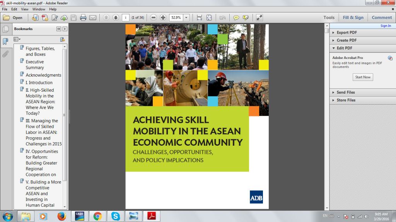Open III. Managing the Flow bookmark
Screen dimensions: 396x222
[x=43, y=133]
